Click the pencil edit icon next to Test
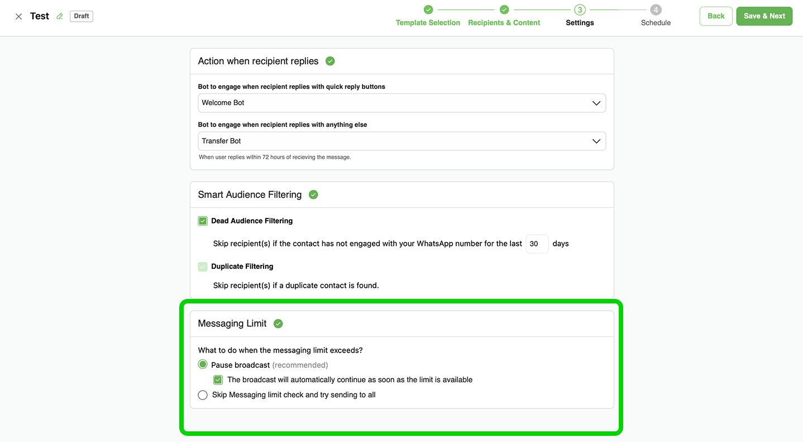Viewport: 803px width, 442px height. click(x=60, y=16)
